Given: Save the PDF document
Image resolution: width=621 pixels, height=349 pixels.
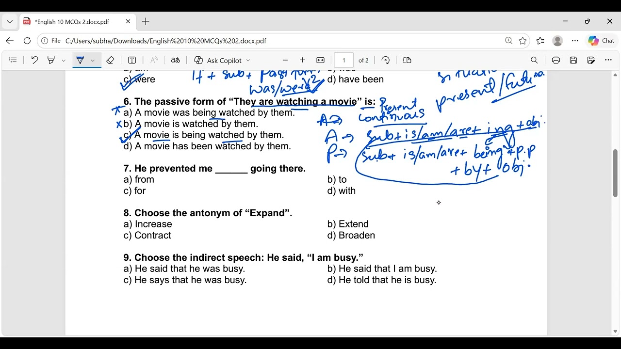Looking at the screenshot, I should tap(573, 60).
